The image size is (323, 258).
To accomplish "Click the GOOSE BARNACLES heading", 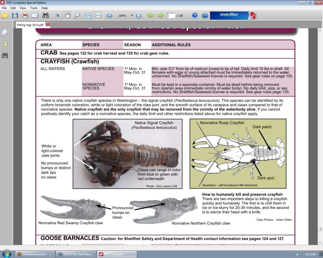I will coord(70,238).
